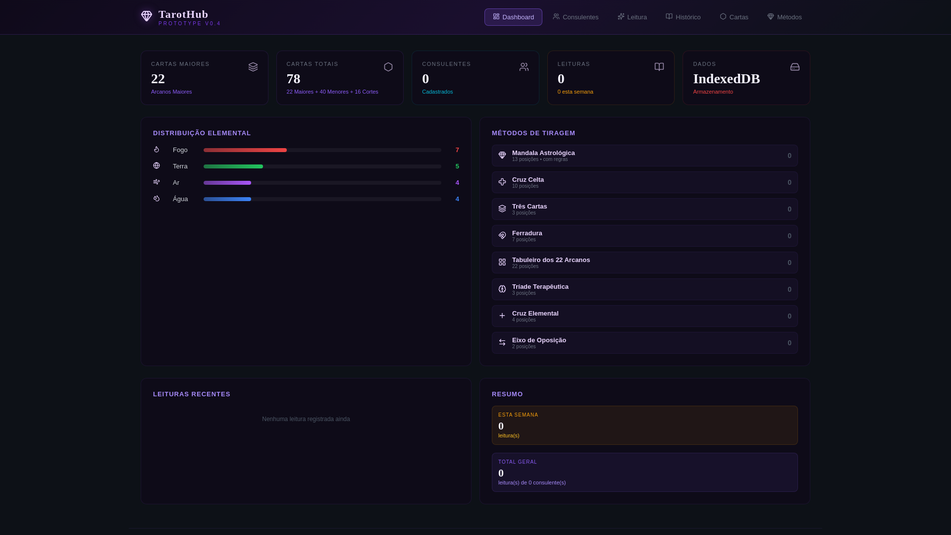The width and height of the screenshot is (951, 535).
Task: Click the 'Distribuição Elemental' heading
Action: pos(202,133)
